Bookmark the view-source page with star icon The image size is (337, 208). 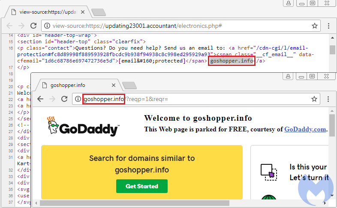[314, 26]
